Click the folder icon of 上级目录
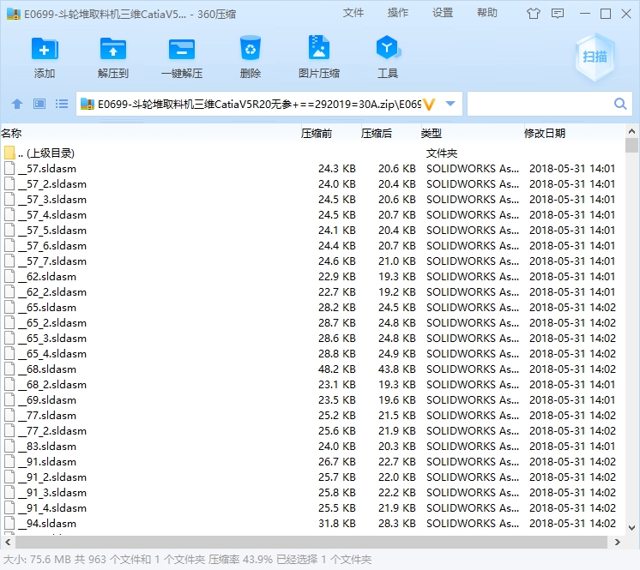640x570 pixels. tap(9, 153)
